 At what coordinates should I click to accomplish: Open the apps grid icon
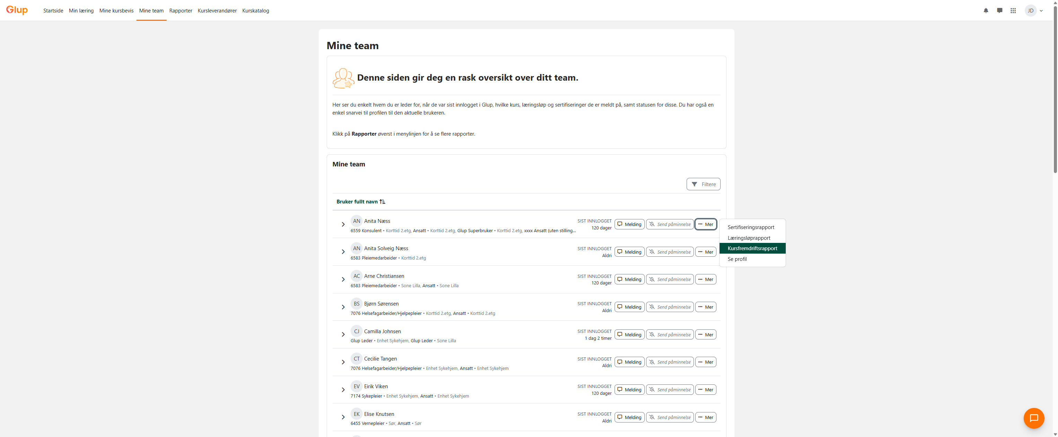(1013, 11)
